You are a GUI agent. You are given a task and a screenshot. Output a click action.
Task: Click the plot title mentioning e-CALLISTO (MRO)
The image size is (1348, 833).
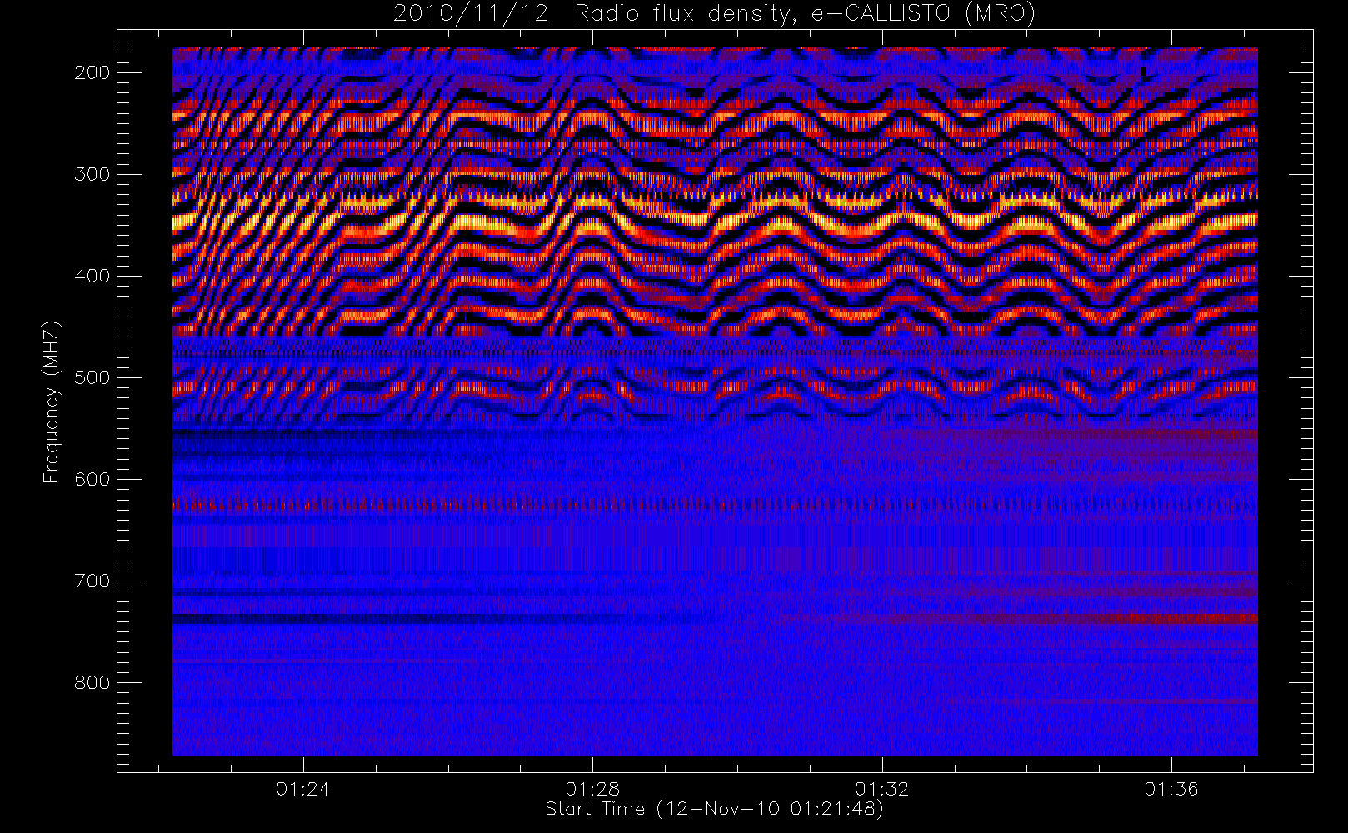click(x=714, y=14)
